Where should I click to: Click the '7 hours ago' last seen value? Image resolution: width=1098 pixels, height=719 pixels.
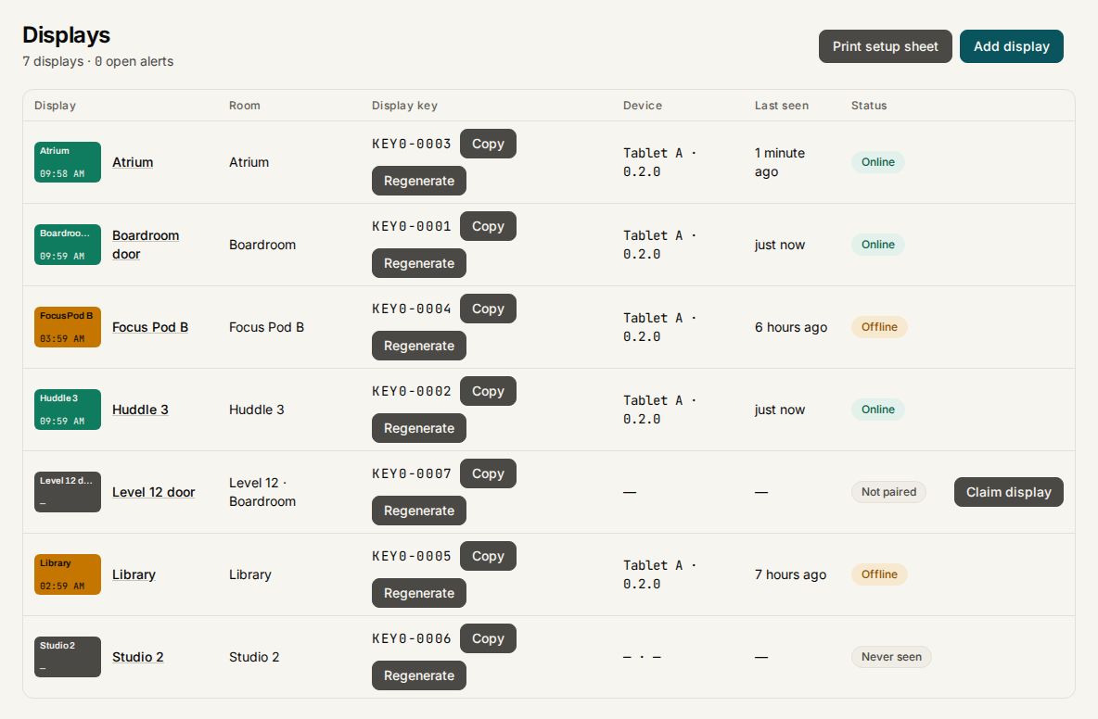pos(791,574)
